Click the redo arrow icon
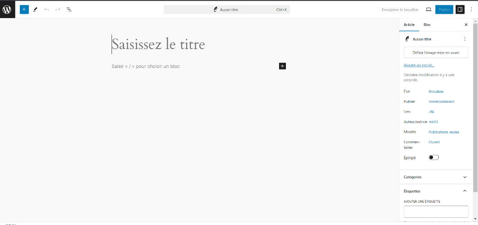 coord(58,9)
